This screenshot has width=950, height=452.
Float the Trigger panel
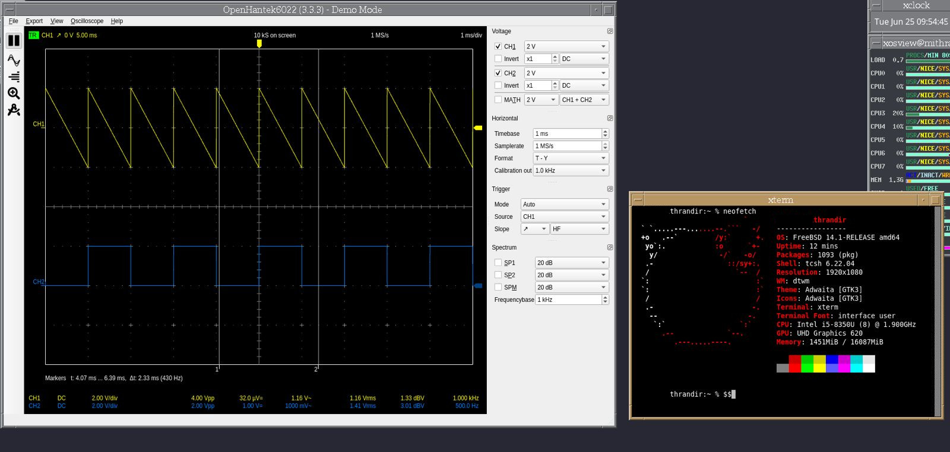[610, 189]
